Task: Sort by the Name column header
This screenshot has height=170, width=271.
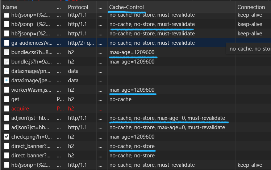Action: coord(10,7)
